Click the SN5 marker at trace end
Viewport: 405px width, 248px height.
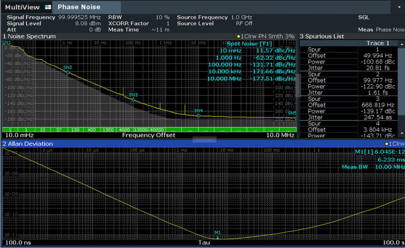(x=296, y=118)
